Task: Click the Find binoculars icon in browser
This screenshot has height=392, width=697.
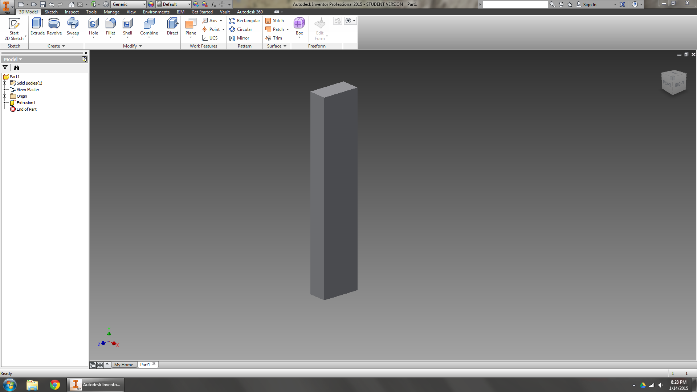Action: click(16, 68)
